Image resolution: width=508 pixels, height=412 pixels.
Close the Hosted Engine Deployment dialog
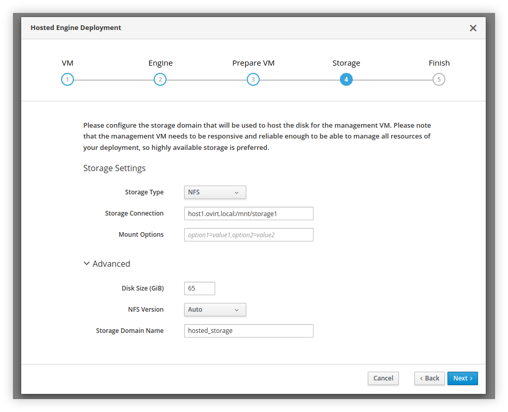pos(473,28)
